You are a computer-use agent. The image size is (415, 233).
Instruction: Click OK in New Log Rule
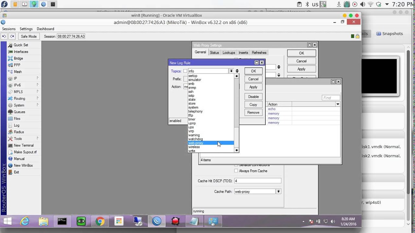click(x=253, y=71)
